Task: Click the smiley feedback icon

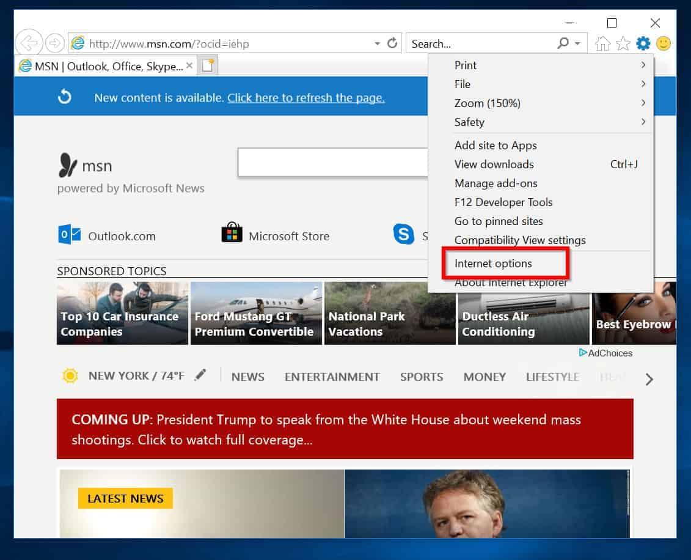Action: (x=662, y=43)
